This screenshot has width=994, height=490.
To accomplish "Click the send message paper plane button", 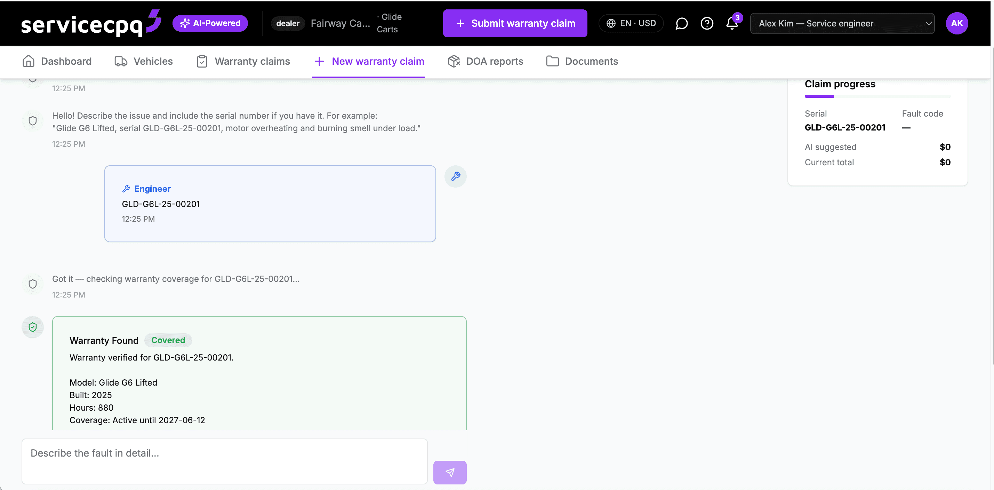I will tap(450, 472).
